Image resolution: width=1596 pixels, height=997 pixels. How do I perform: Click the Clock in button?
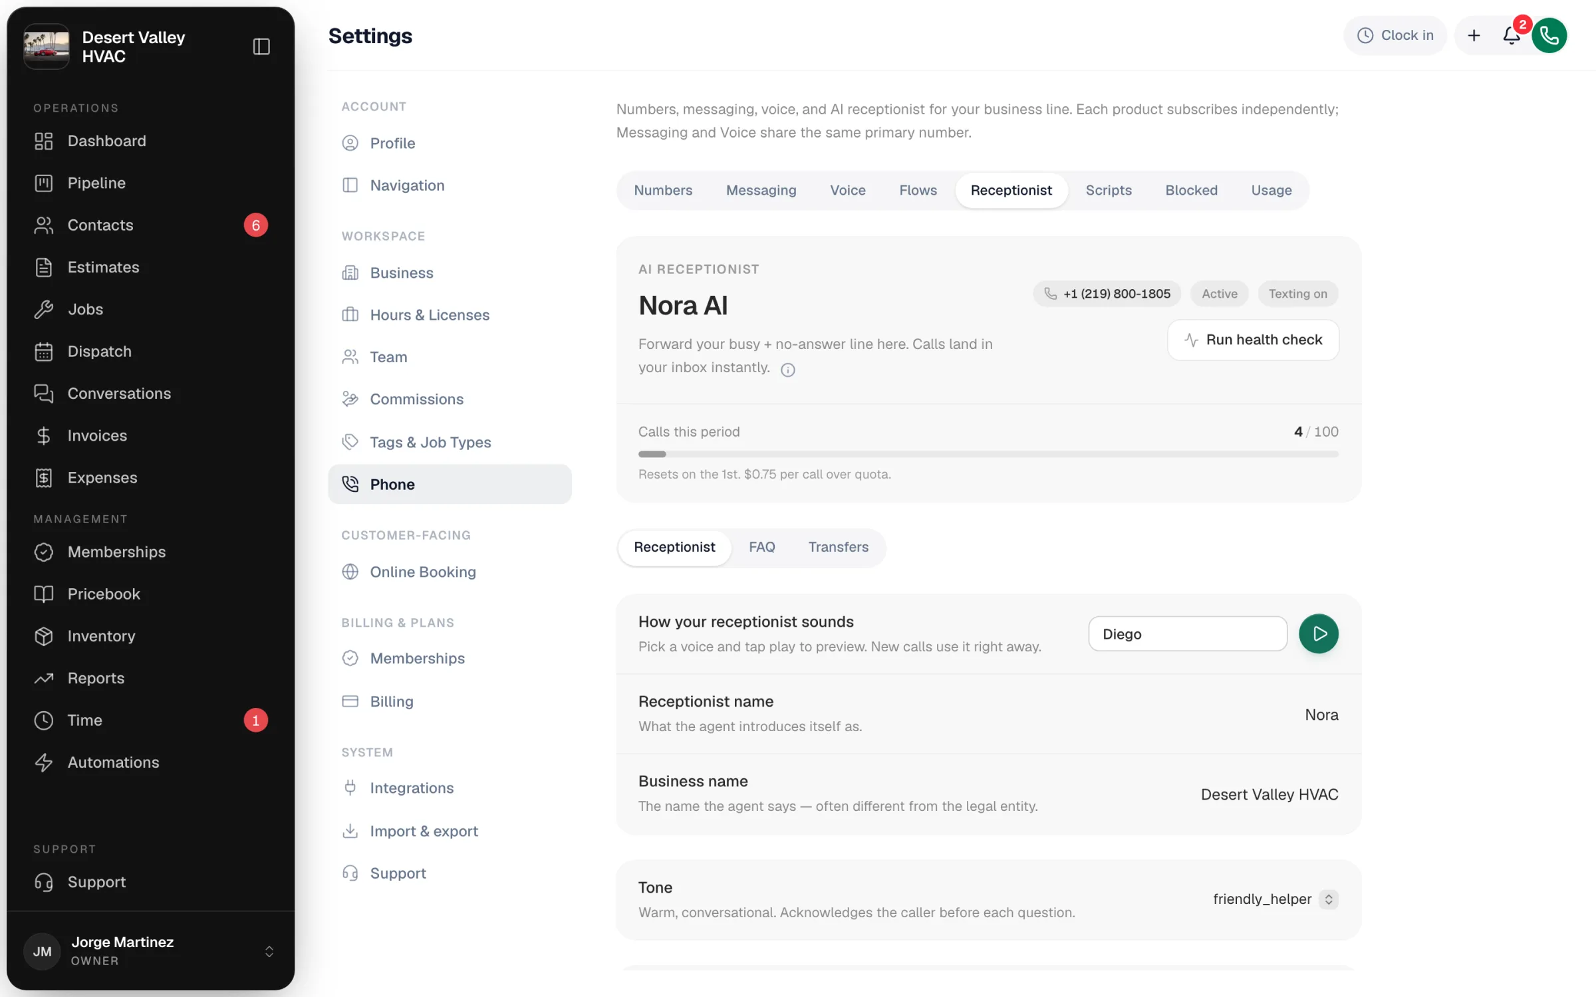click(1395, 35)
